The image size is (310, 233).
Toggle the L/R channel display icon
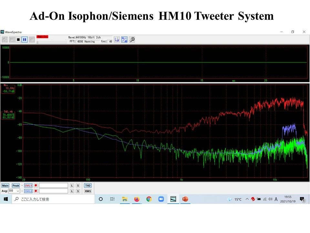[x=117, y=39]
